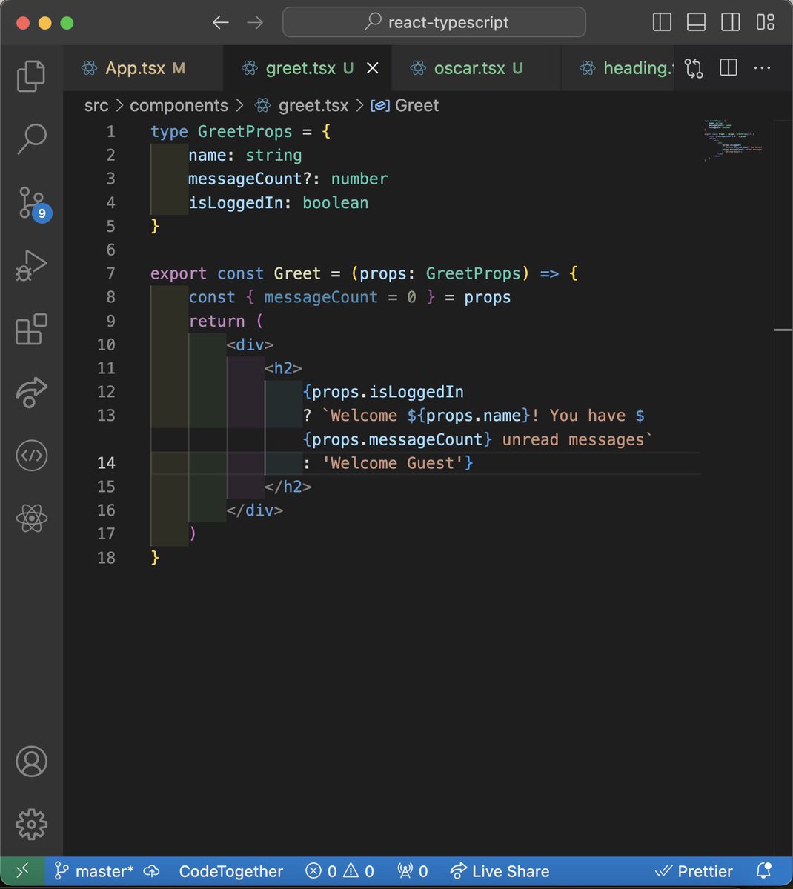Click the ports broadcast indicator showing 0
The width and height of the screenshot is (793, 889).
coord(413,871)
